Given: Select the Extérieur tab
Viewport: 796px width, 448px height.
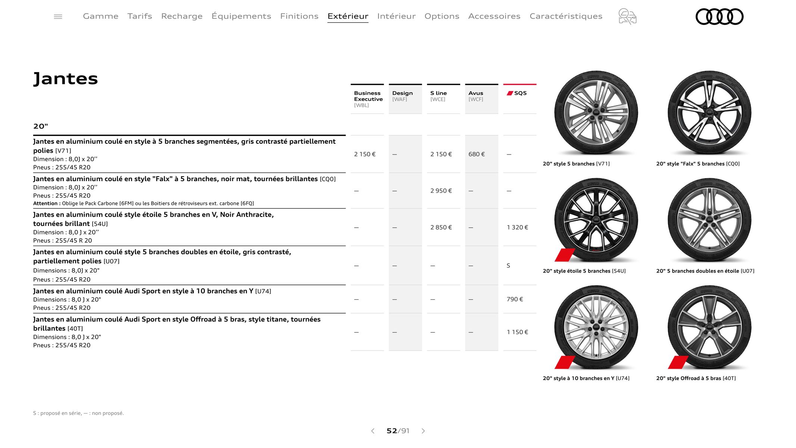Looking at the screenshot, I should click(348, 16).
